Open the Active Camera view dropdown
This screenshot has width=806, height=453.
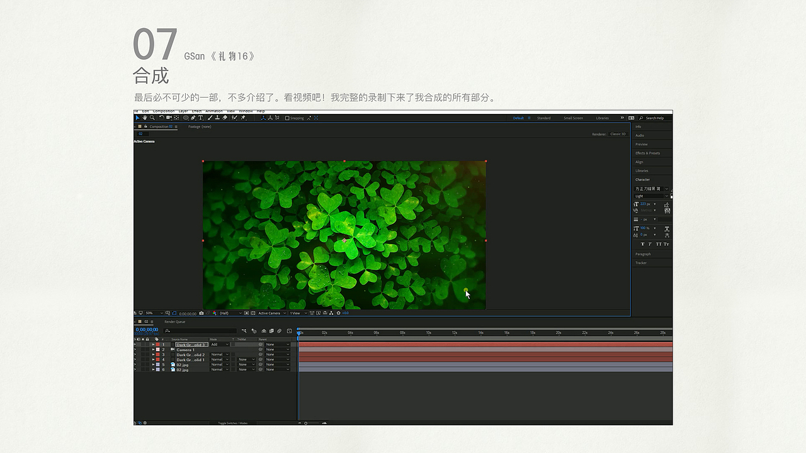click(x=271, y=313)
